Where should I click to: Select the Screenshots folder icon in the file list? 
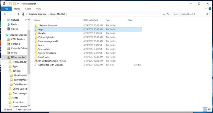pyautogui.click(x=36, y=49)
